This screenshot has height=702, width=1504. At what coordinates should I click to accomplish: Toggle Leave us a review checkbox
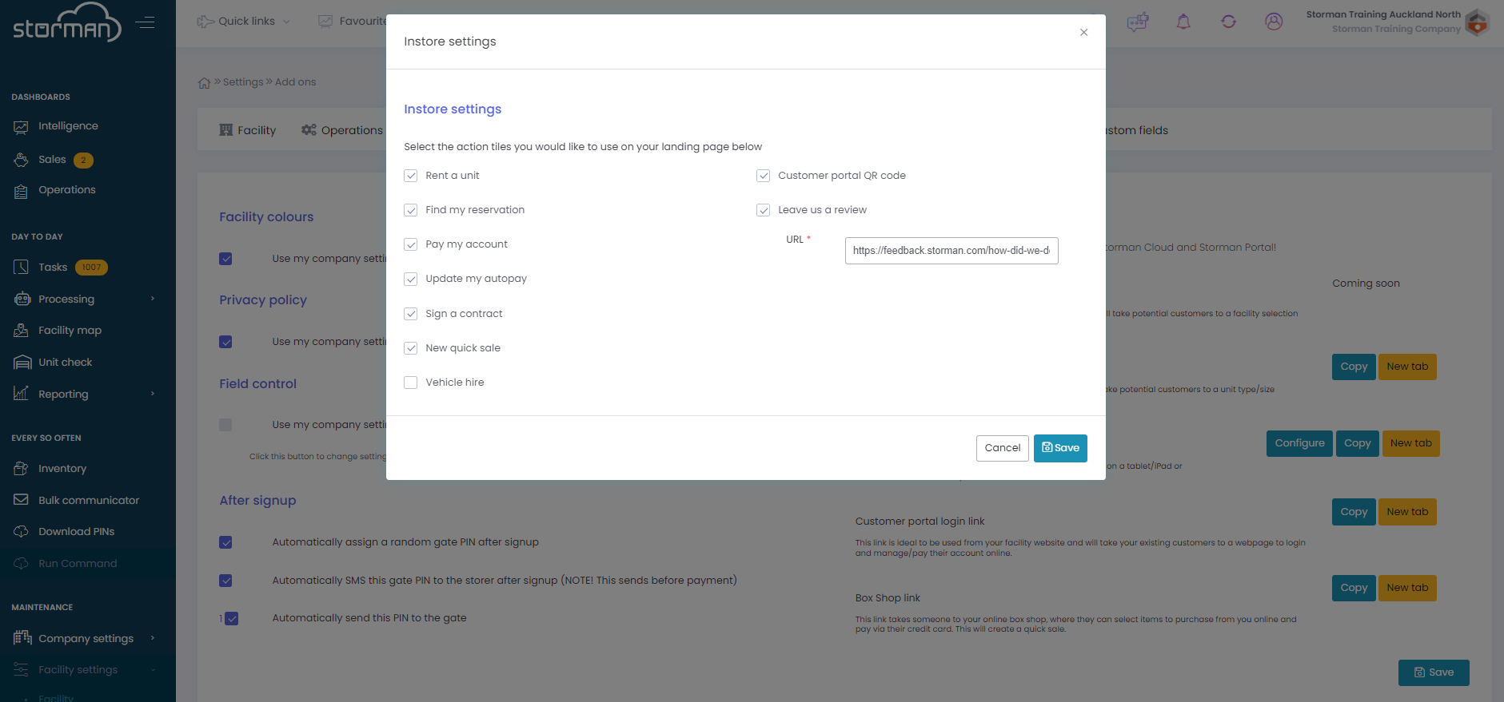click(x=764, y=210)
